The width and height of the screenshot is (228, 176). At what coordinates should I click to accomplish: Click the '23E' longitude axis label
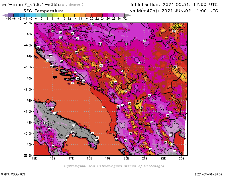182,158
